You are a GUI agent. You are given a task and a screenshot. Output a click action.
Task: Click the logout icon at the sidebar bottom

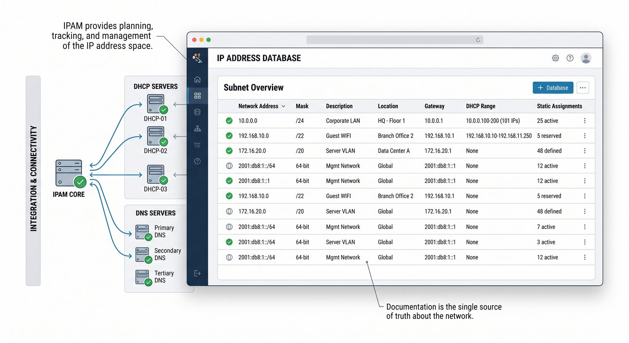[197, 273]
